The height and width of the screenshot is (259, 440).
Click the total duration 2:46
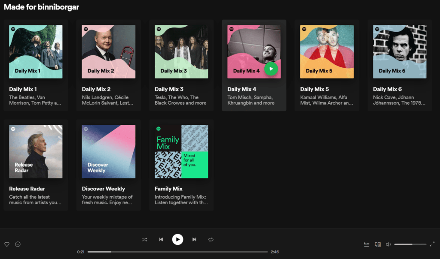275,252
